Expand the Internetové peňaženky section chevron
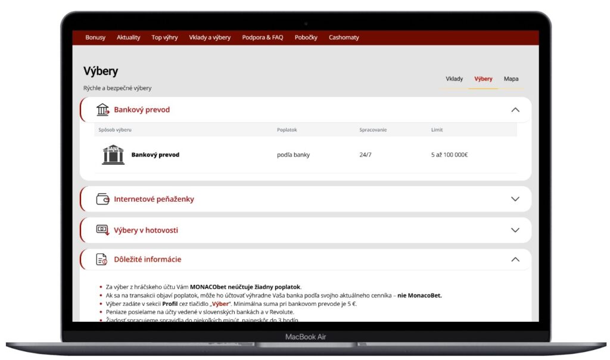Screen dimensions: 610x360 tap(515, 199)
